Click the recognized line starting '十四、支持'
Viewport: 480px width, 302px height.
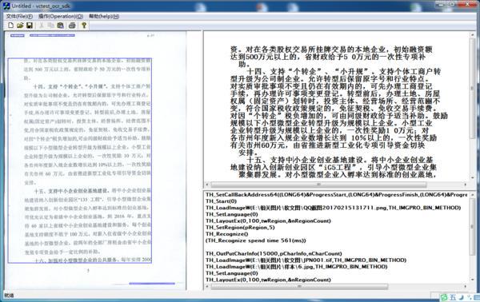tap(343, 72)
